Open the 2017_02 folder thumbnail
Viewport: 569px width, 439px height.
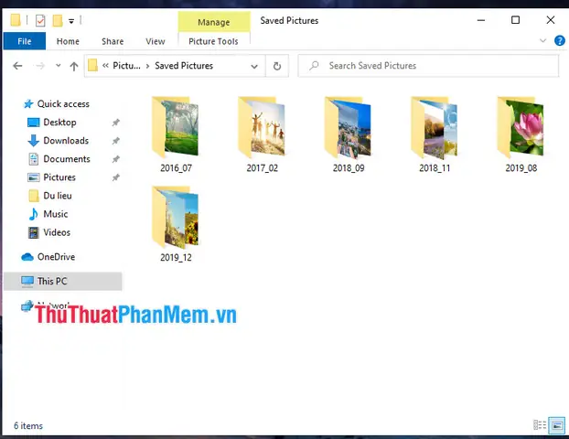[262, 127]
